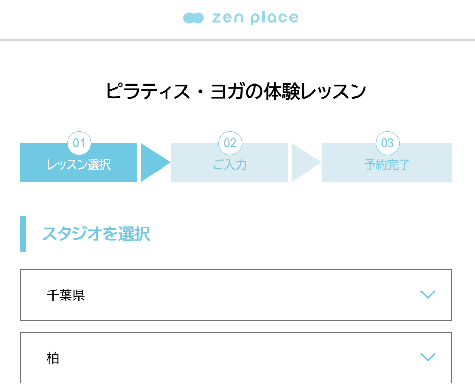Click the step 01 number badge
Image resolution: width=475 pixels, height=391 pixels.
79,143
